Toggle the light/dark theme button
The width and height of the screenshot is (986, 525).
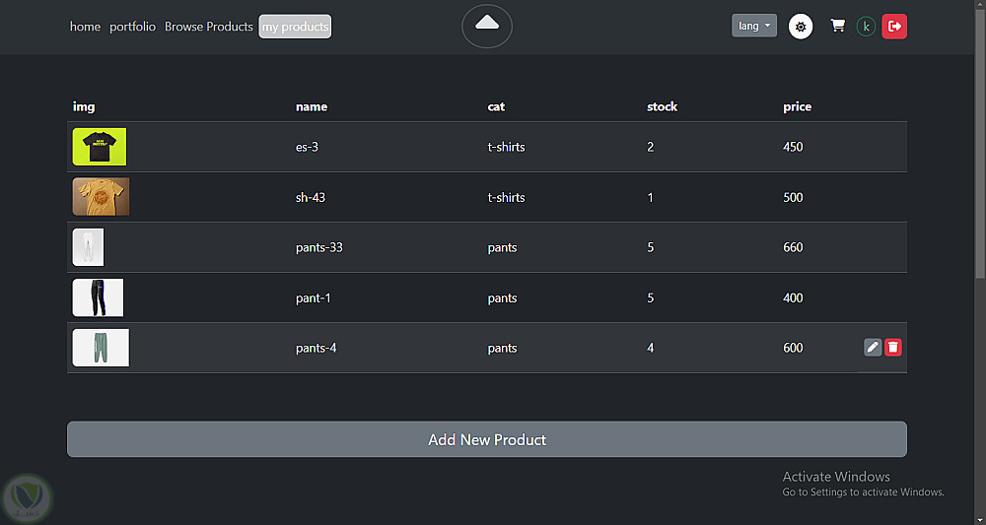click(802, 27)
